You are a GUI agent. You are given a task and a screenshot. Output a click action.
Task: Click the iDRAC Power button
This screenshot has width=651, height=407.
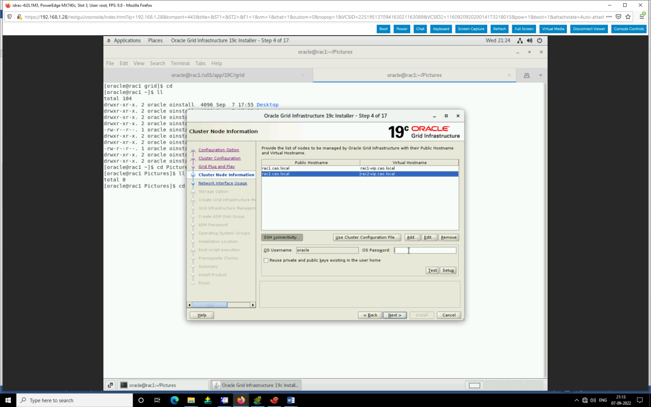(x=402, y=29)
